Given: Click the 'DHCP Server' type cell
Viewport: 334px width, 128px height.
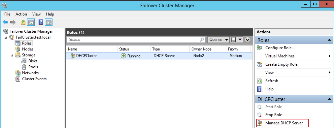Looking at the screenshot, I should [164, 56].
